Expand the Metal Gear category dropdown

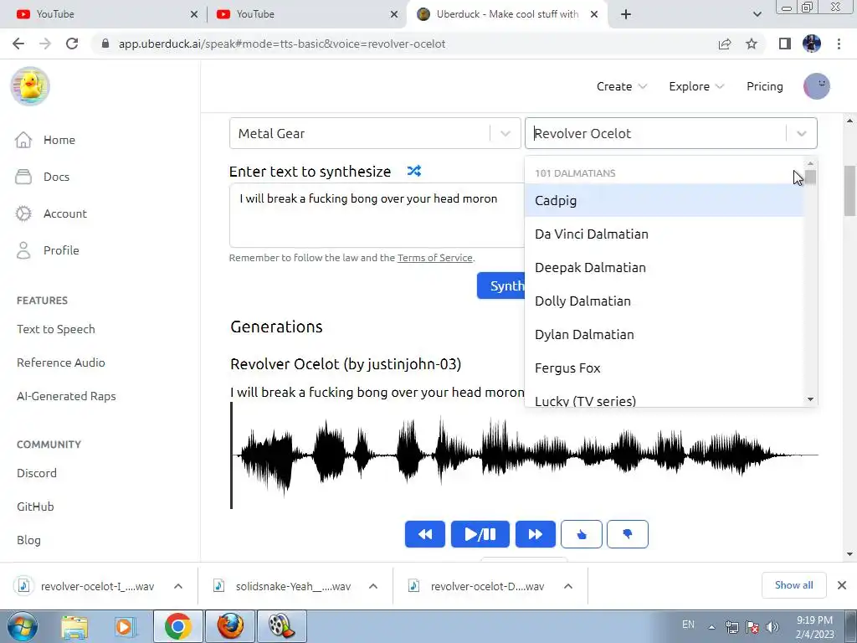coord(505,133)
